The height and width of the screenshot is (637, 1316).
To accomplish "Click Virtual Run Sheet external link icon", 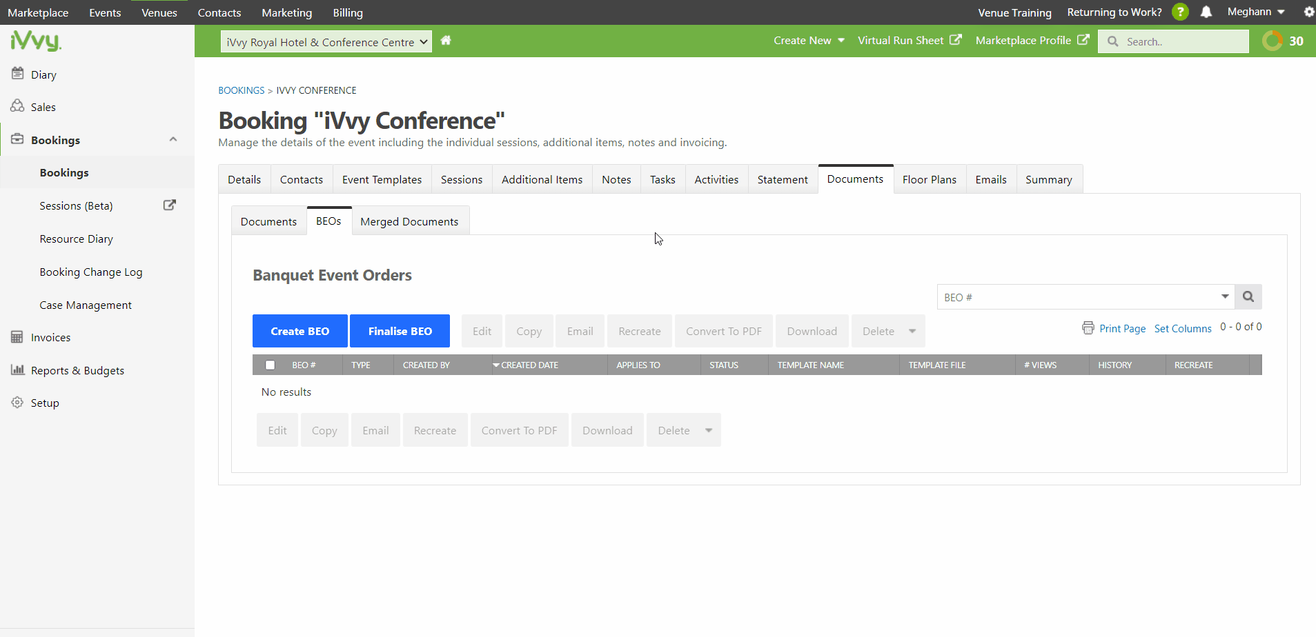I will click(955, 40).
